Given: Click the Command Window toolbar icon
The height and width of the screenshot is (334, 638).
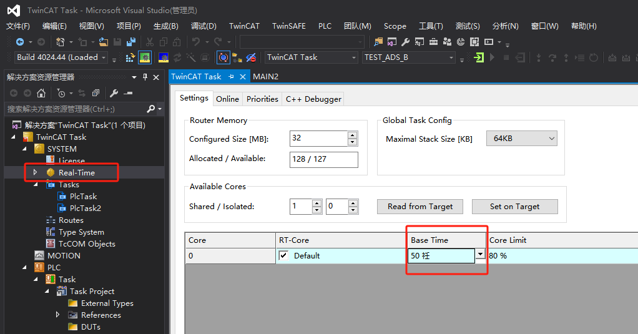Looking at the screenshot, I should click(x=489, y=42).
